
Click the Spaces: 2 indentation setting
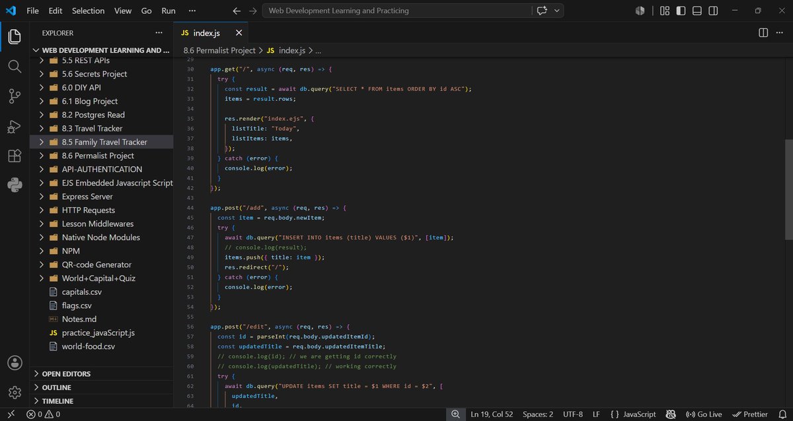(x=538, y=414)
